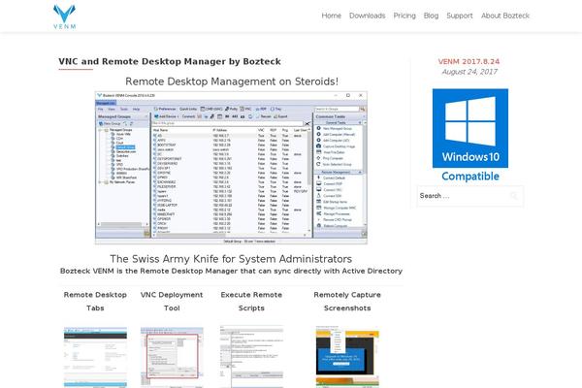
Task: Click the search magnifier icon
Action: (514, 196)
